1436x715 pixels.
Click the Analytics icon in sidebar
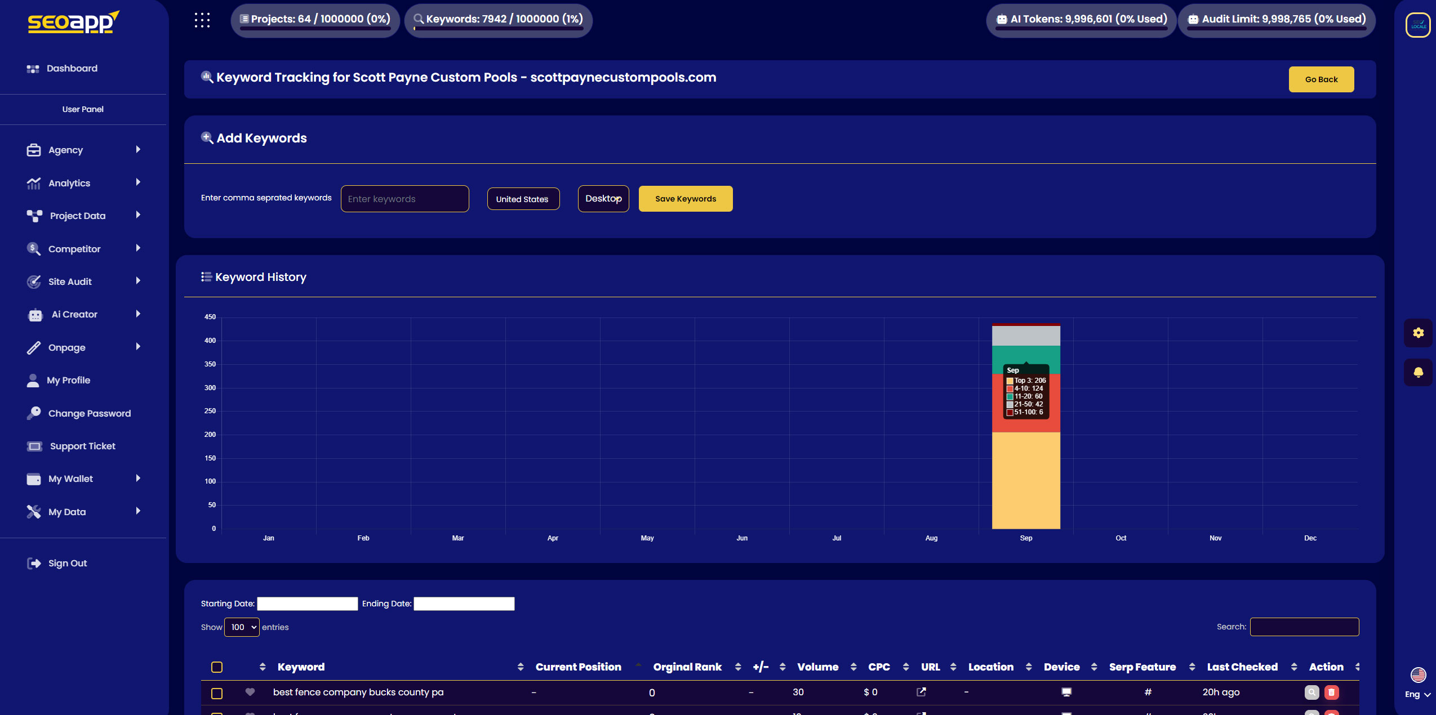[x=33, y=182]
